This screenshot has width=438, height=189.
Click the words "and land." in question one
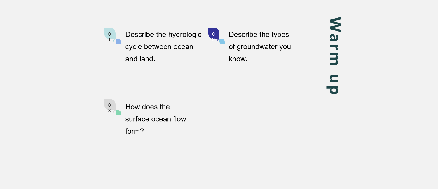[x=140, y=59]
